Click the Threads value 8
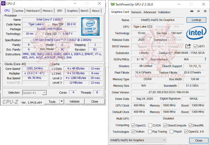Viewport: 210px width, 145px height. (97, 92)
